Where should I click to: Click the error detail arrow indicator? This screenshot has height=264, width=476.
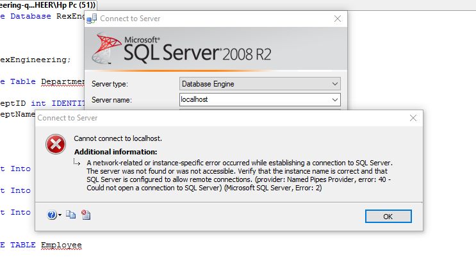pos(77,162)
